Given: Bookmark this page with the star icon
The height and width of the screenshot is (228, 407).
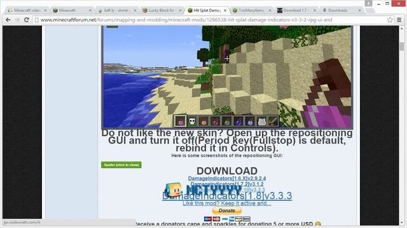Looking at the screenshot, I should click(x=390, y=20).
